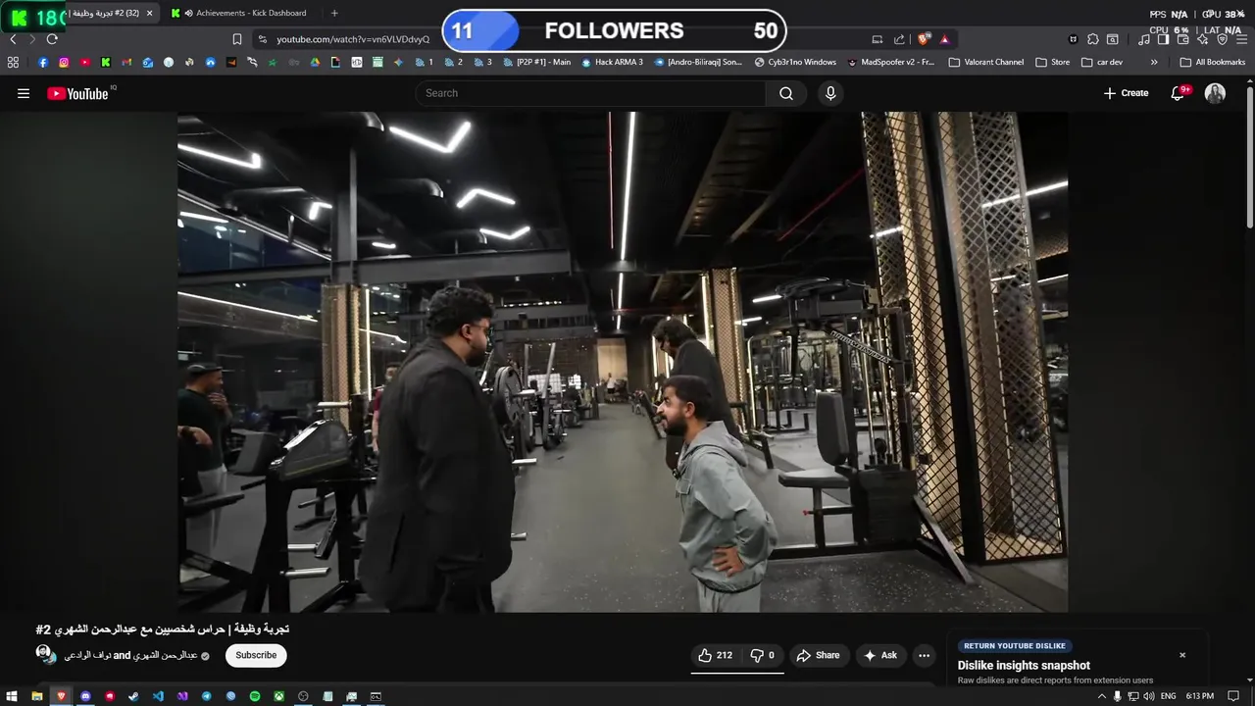Screen dimensions: 1255x706
Task: Open the apps grid in bookmarks bar
Action: coord(13,62)
